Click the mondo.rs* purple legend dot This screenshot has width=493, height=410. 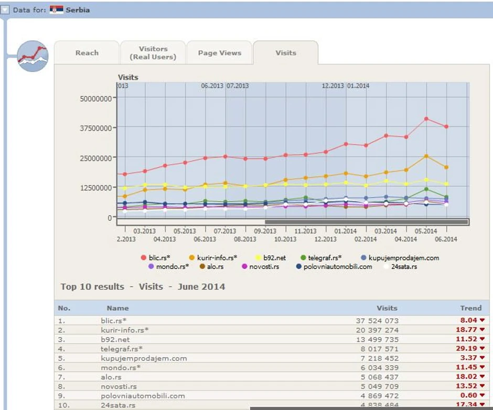pos(151,267)
